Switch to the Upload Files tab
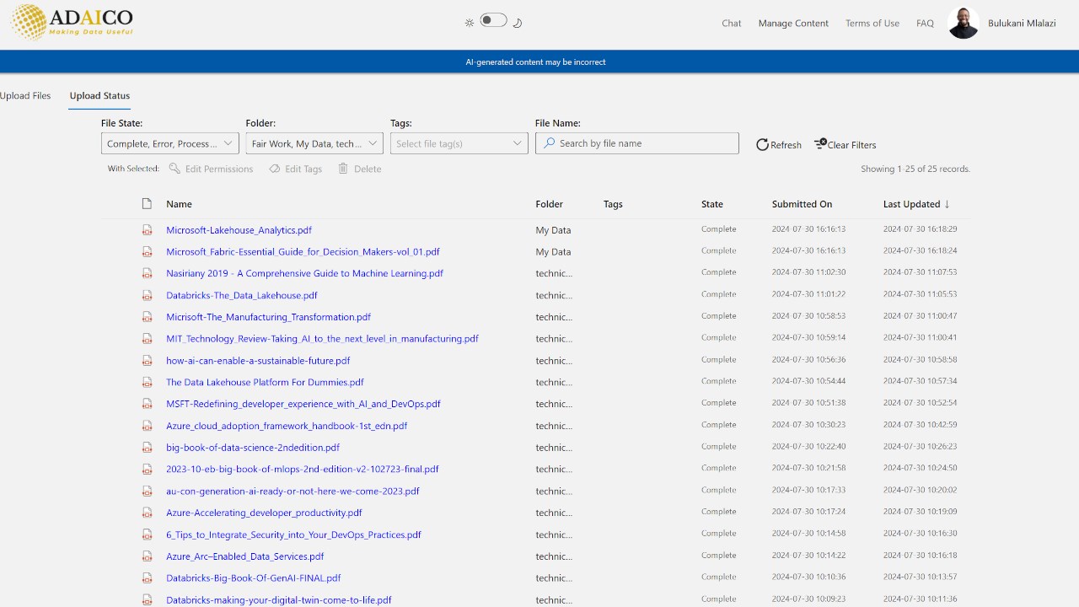This screenshot has width=1079, height=607. 25,95
